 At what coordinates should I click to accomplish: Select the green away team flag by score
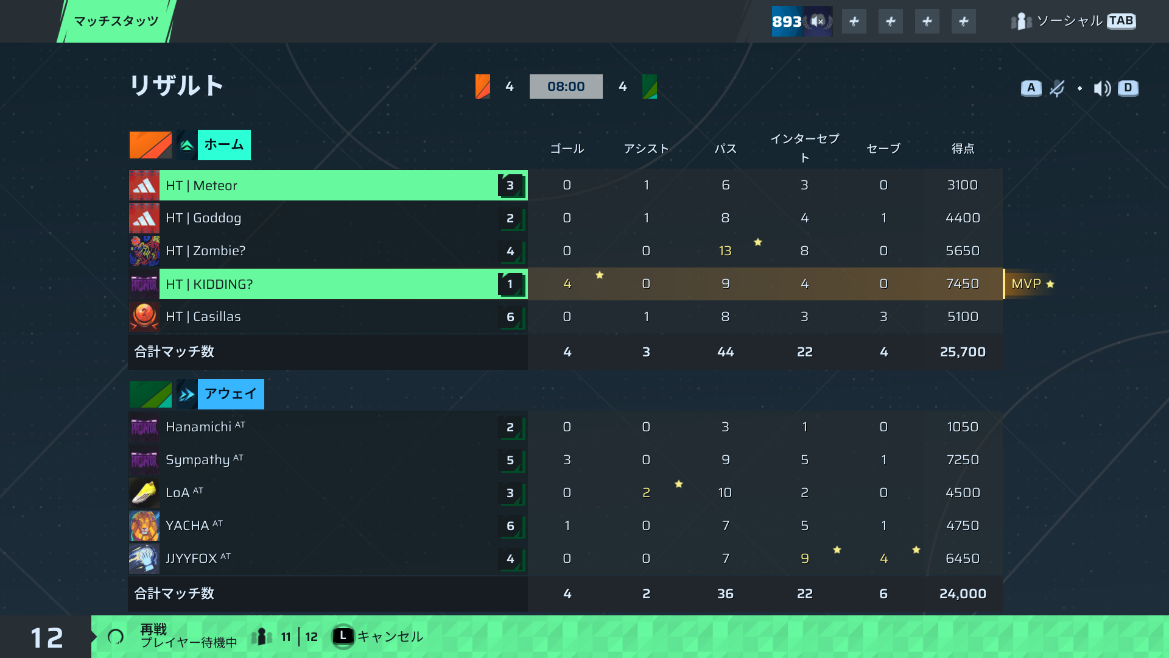(x=650, y=87)
